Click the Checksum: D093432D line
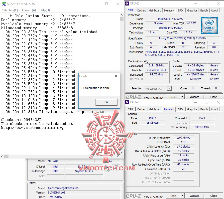This screenshot has height=199, width=224. point(21,120)
